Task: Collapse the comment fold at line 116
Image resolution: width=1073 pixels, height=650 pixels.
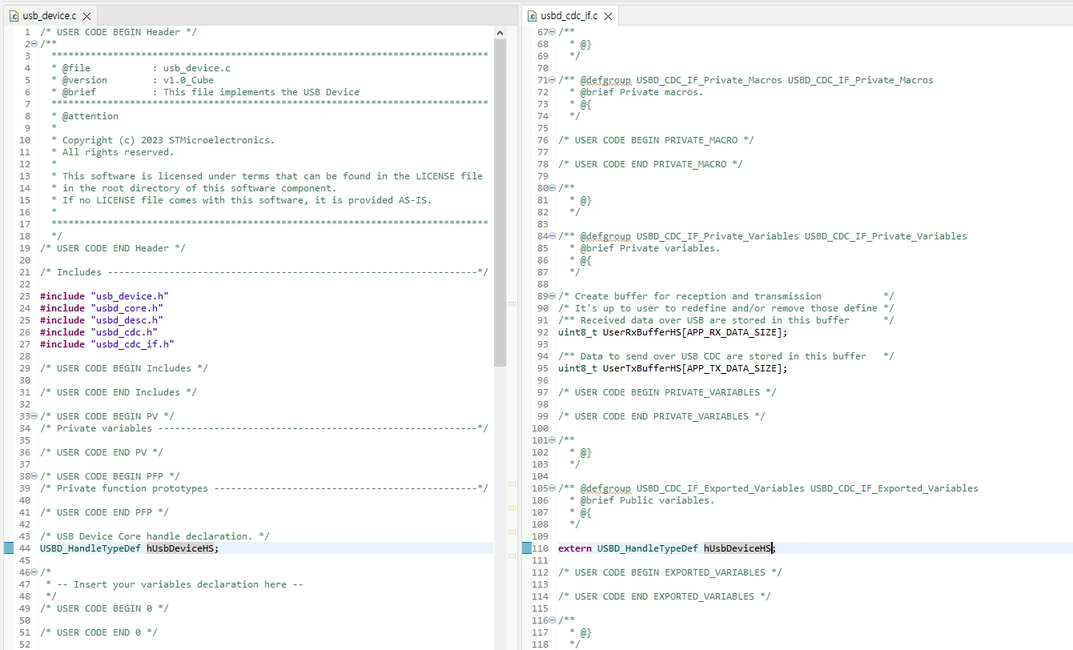Action: 553,620
